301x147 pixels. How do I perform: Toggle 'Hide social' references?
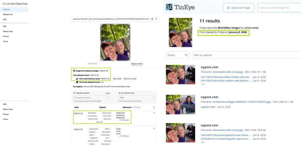pyautogui.click(x=117, y=79)
